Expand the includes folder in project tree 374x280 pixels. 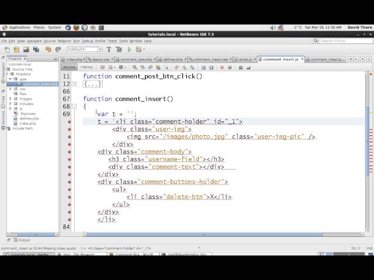click(11, 104)
